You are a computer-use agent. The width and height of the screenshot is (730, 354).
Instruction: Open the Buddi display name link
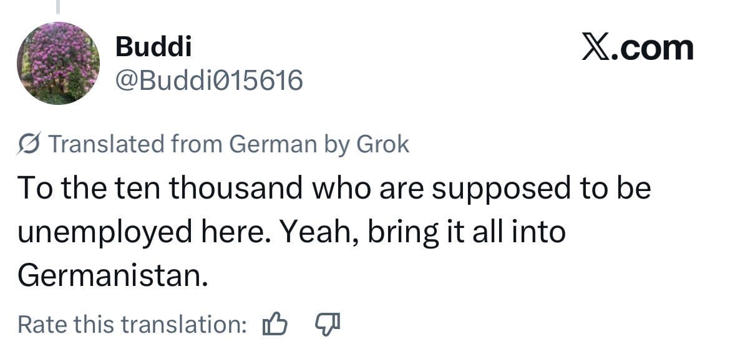coord(153,47)
